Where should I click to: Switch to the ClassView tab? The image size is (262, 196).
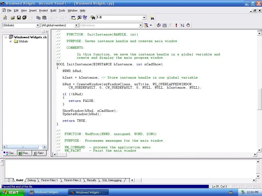tap(10, 153)
